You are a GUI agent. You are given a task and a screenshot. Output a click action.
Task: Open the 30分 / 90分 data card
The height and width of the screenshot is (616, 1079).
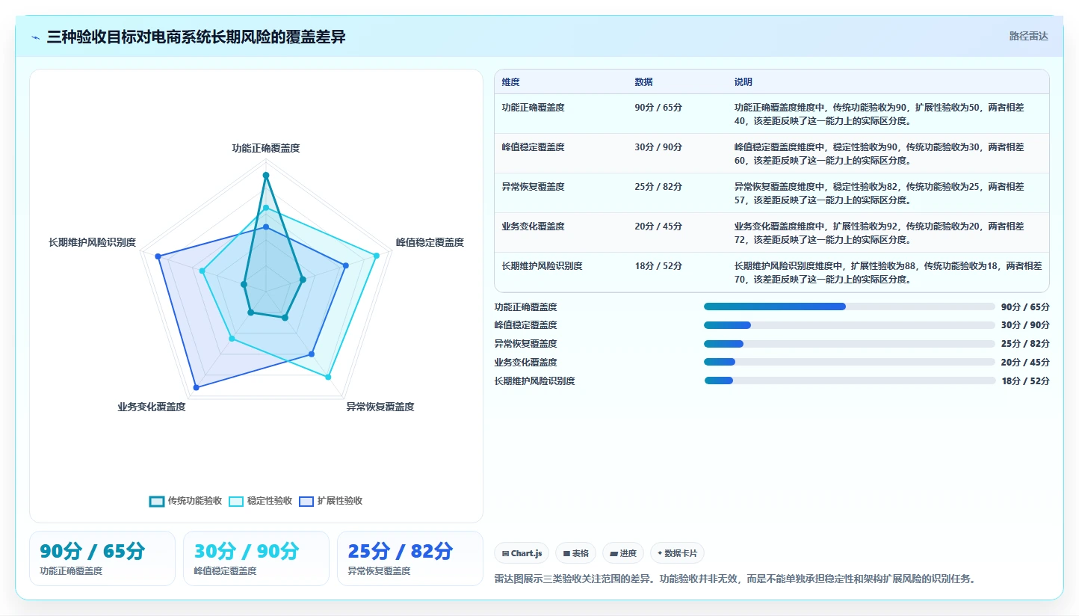256,558
